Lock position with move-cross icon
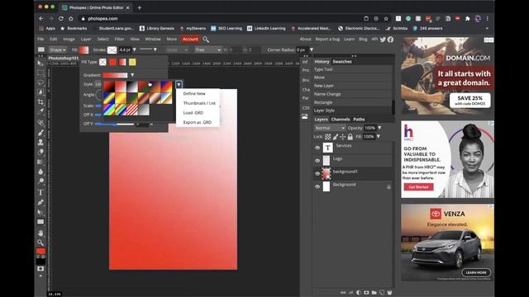 (343, 137)
